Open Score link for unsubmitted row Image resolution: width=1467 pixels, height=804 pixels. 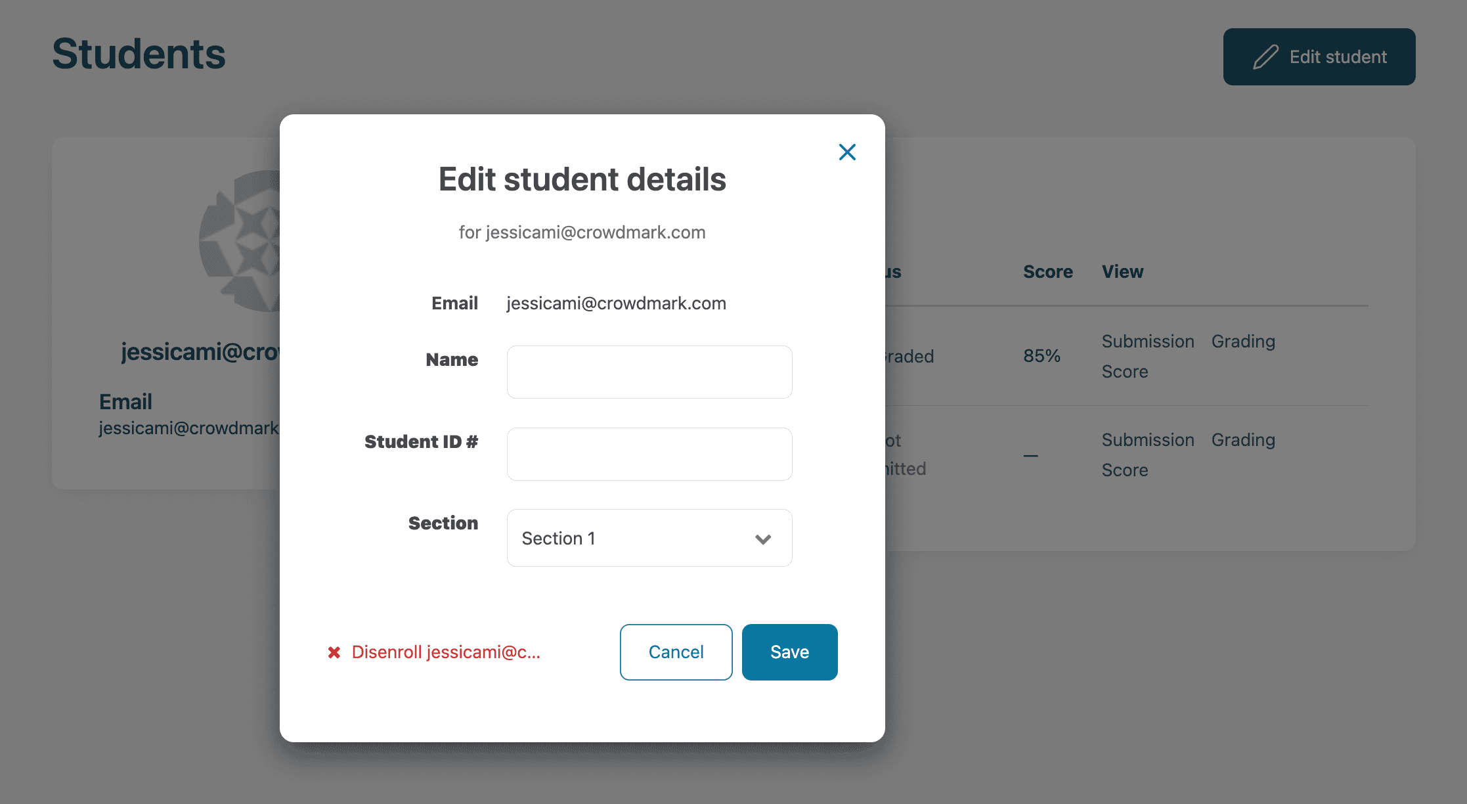[1125, 470]
